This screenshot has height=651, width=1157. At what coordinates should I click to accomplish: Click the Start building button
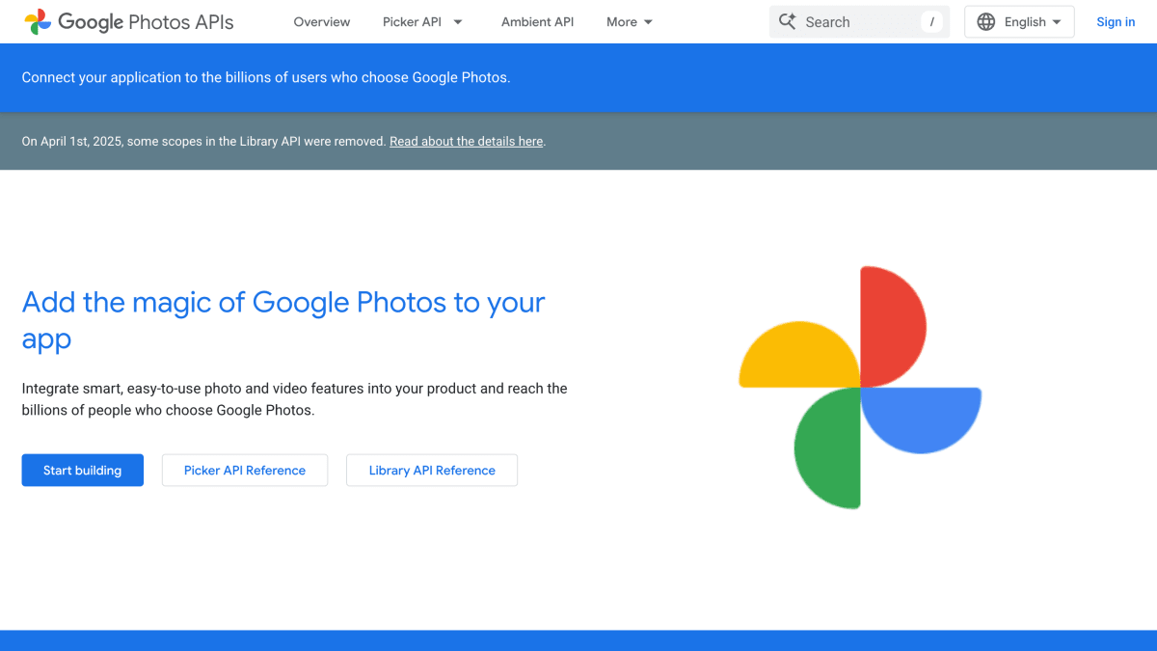(83, 470)
